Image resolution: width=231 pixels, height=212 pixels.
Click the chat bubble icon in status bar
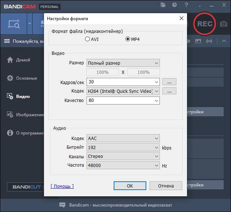(62, 205)
